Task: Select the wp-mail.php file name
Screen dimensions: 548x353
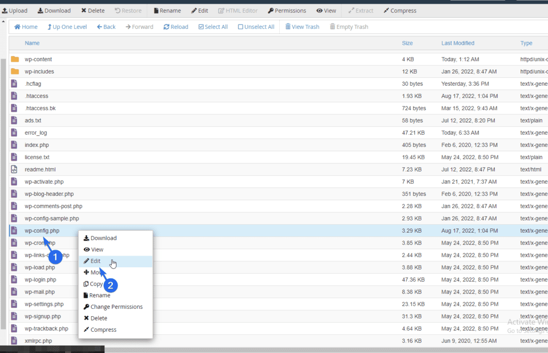Action: coord(39,292)
